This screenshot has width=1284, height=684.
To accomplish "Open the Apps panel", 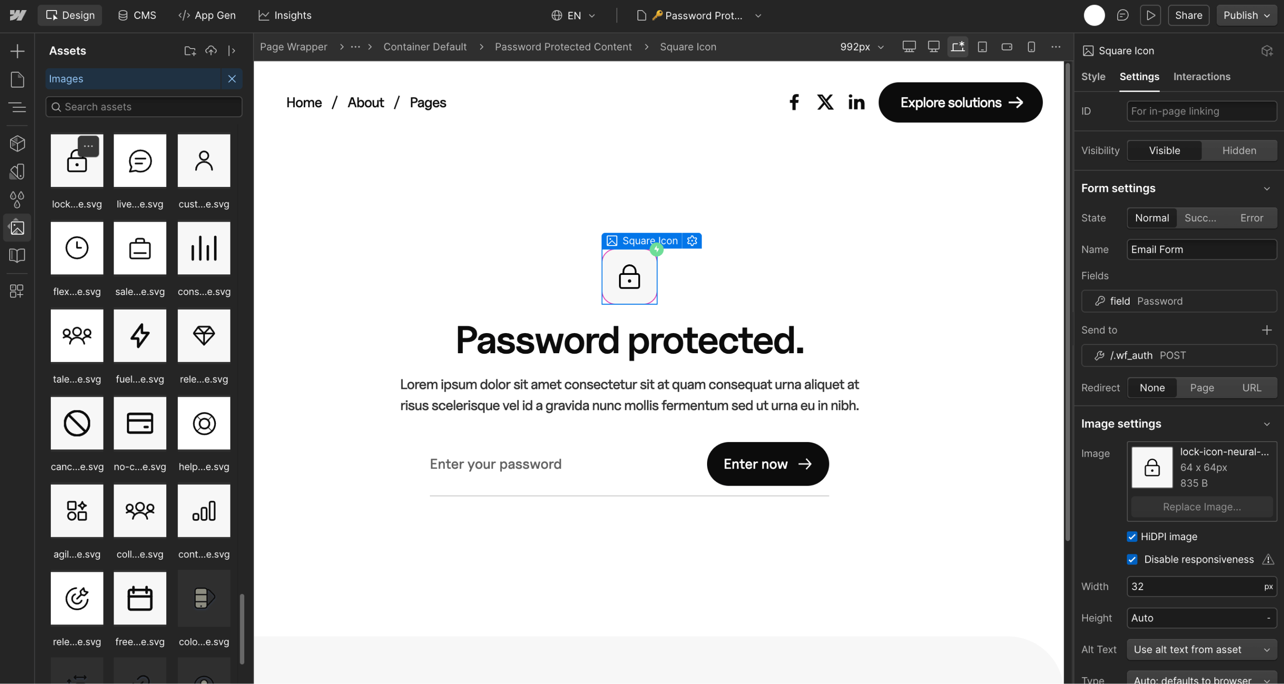I will click(17, 291).
